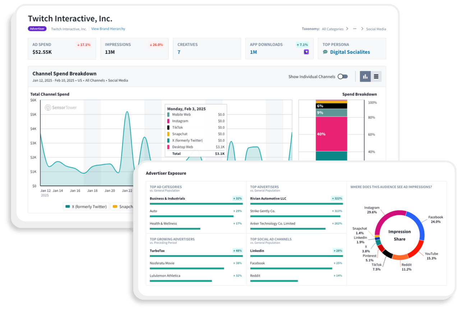Screen dimensions: 463x309
Task: Click the 40% pink spend breakdown segment
Action: click(331, 134)
